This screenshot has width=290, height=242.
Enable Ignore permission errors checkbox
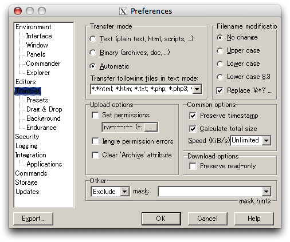pyautogui.click(x=95, y=141)
